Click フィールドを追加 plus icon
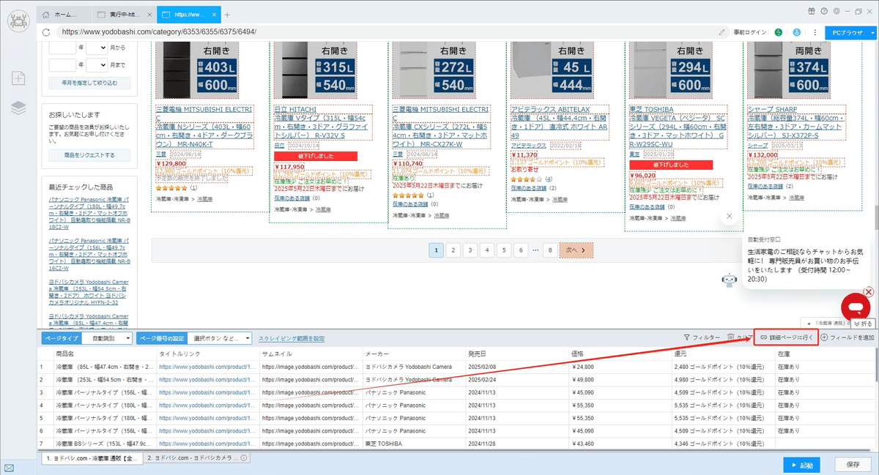Image resolution: width=879 pixels, height=475 pixels. [825, 337]
